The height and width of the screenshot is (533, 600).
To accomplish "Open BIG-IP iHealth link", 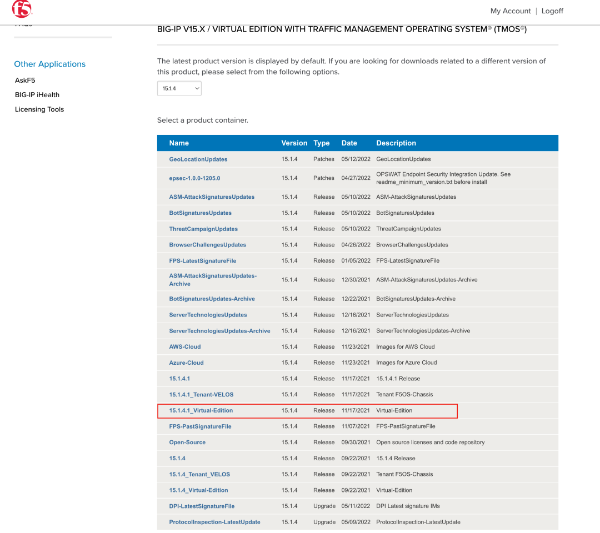I will pyautogui.click(x=37, y=95).
